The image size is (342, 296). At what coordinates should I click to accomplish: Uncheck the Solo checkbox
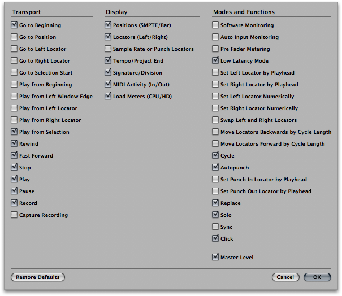coord(215,215)
